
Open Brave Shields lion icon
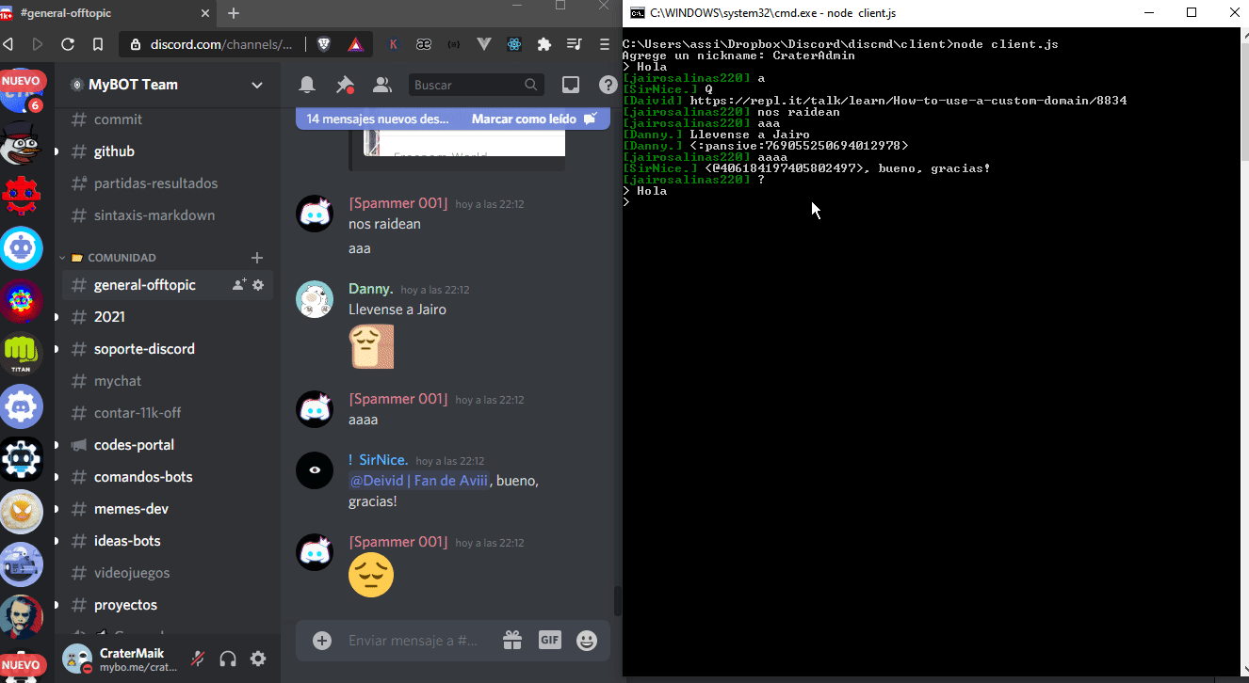pyautogui.click(x=324, y=44)
